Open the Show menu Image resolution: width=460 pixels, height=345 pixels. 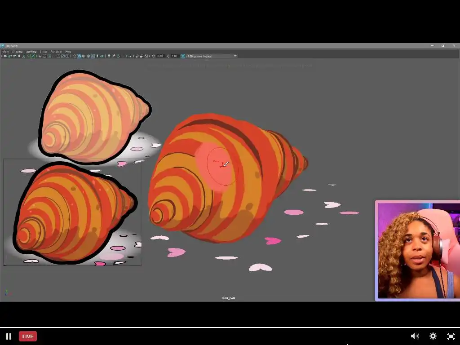[x=44, y=51]
